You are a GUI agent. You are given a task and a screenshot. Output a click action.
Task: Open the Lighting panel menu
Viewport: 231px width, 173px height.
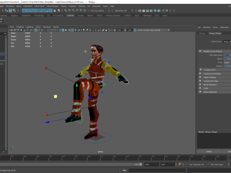click(x=29, y=27)
